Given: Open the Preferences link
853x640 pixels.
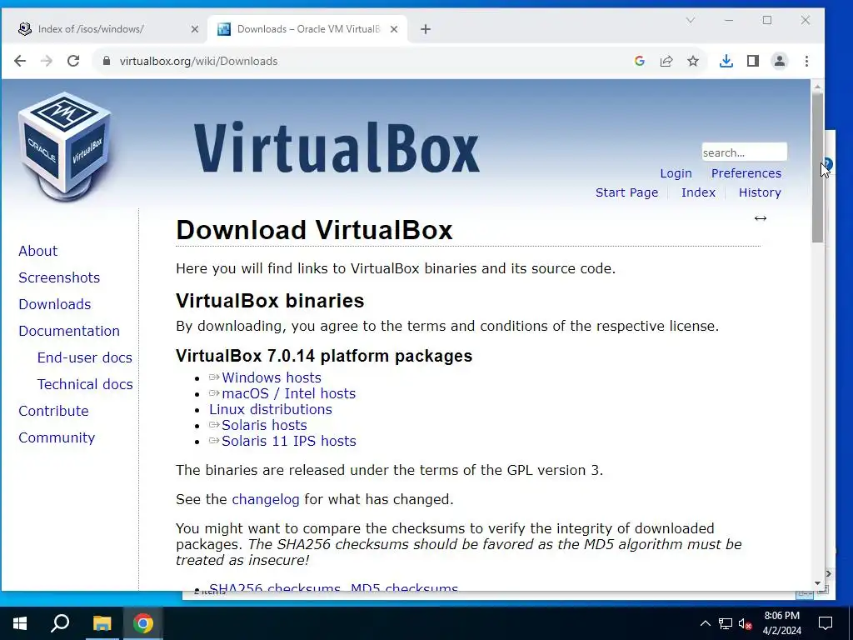Looking at the screenshot, I should point(746,173).
